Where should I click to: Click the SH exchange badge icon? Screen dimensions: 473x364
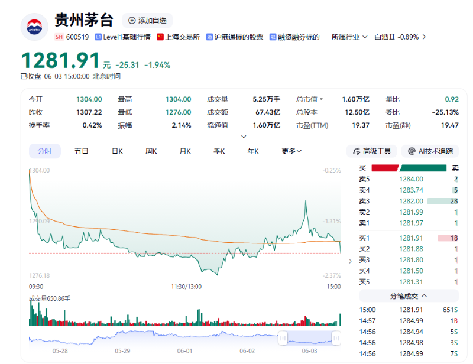(x=59, y=37)
